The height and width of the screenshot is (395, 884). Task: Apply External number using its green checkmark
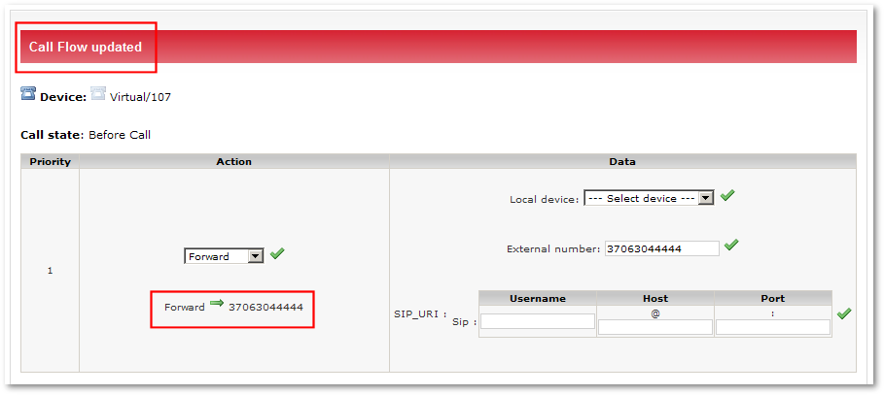(x=731, y=246)
